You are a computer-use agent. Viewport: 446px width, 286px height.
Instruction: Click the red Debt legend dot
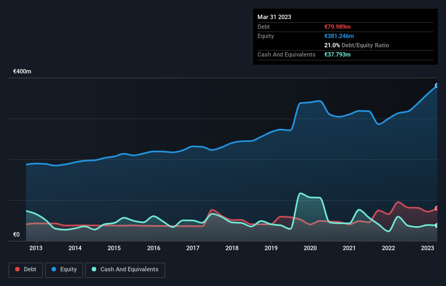point(17,269)
